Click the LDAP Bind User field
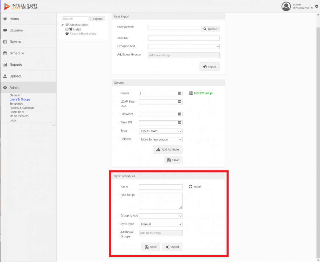 (161, 102)
